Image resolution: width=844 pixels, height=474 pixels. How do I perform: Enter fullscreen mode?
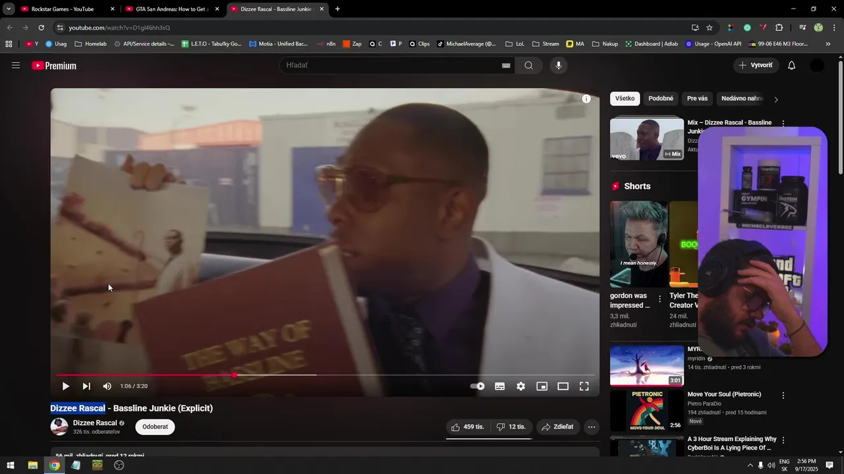584,386
